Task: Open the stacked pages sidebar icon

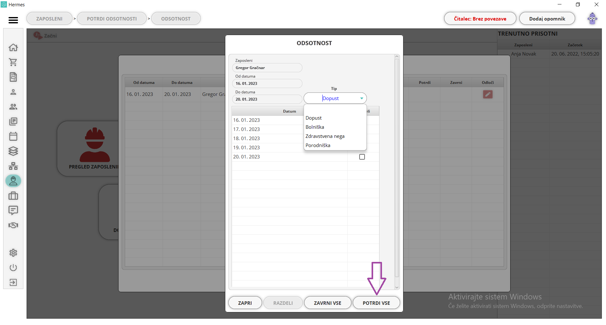Action: [13, 121]
